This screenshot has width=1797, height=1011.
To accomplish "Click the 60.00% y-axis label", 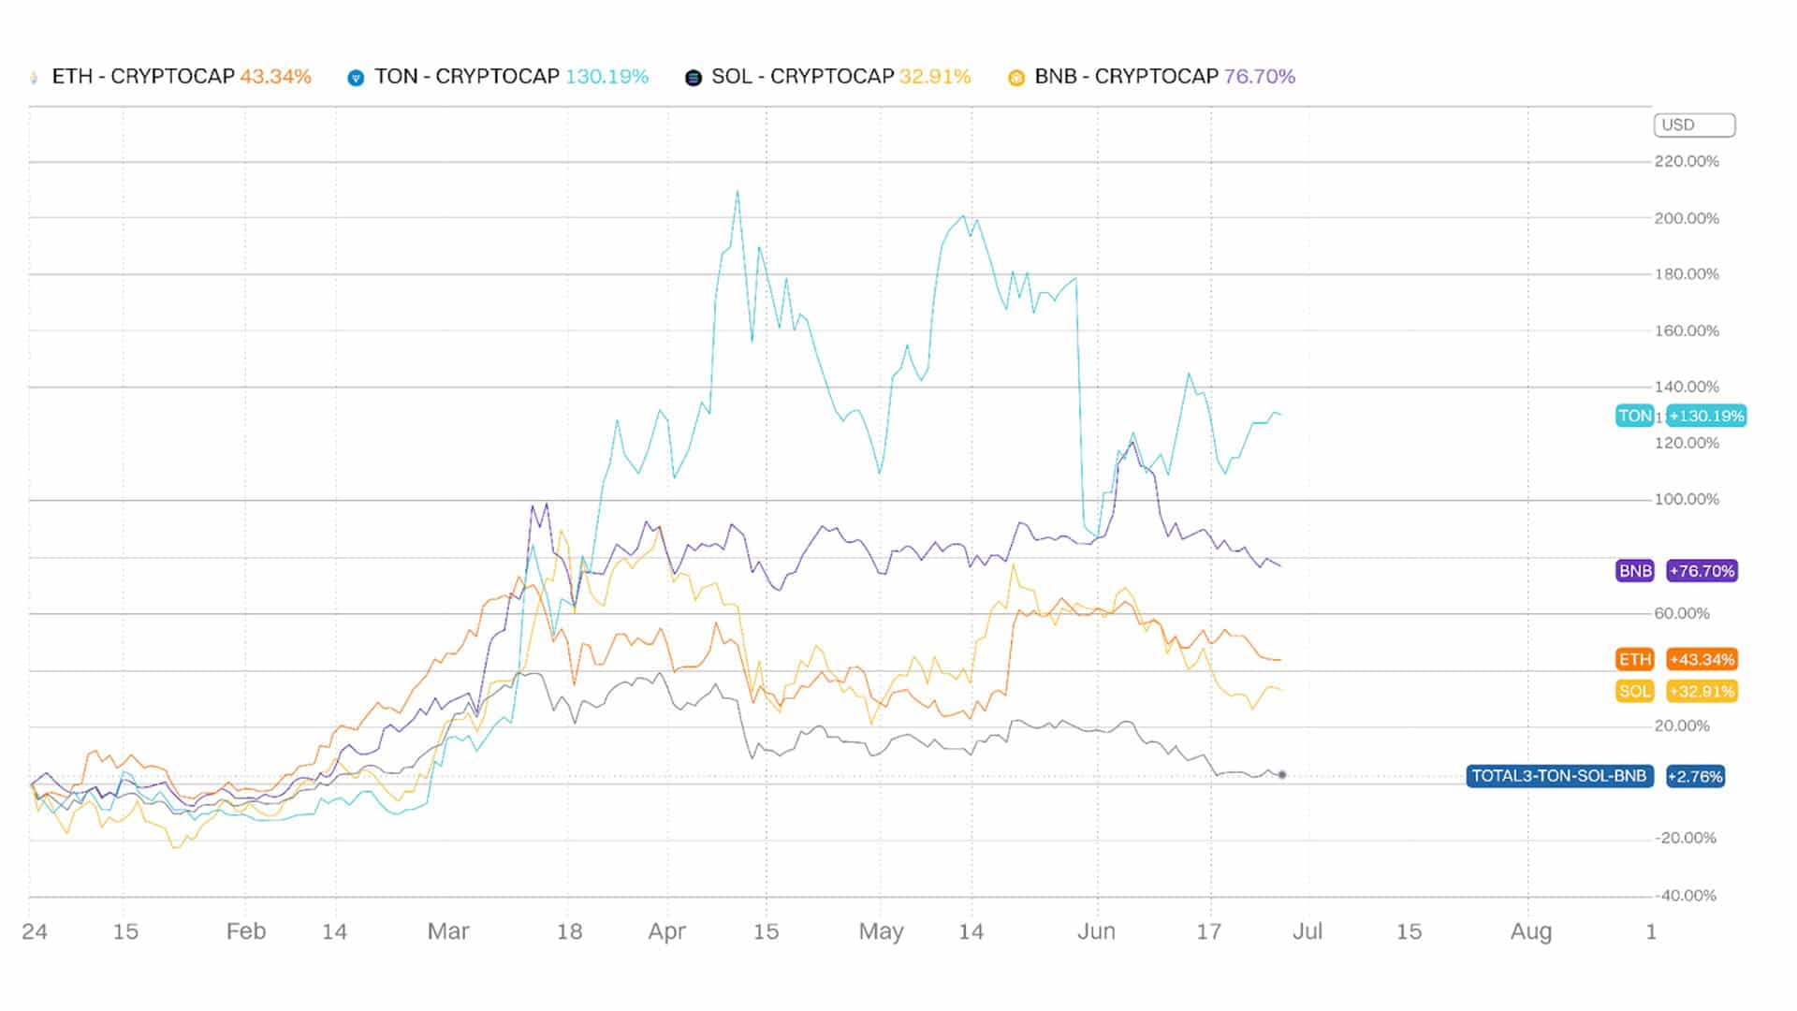I will coord(1682,614).
